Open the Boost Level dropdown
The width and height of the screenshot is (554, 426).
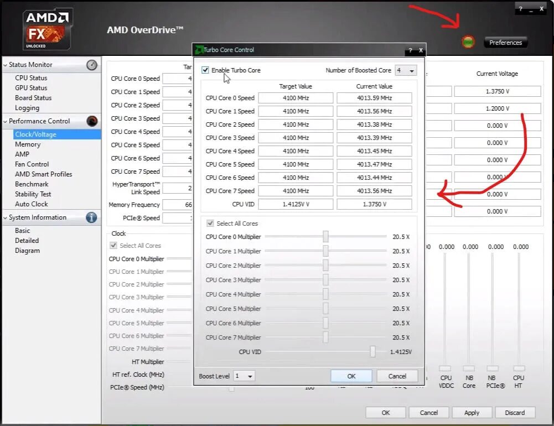(245, 376)
